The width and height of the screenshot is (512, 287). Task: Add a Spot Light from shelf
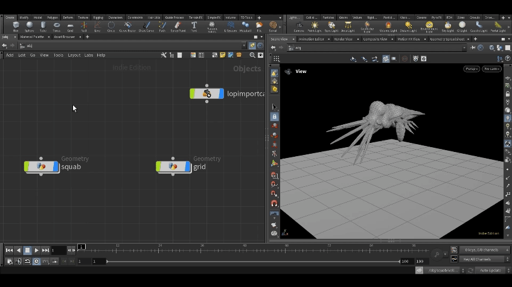tap(331, 27)
